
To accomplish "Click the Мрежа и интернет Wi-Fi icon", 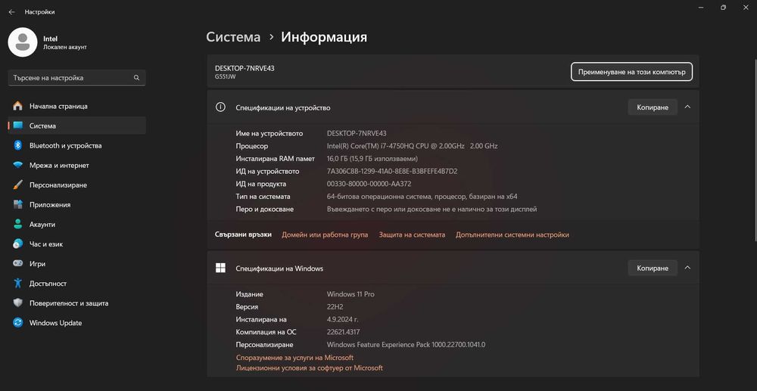I will (x=18, y=166).
